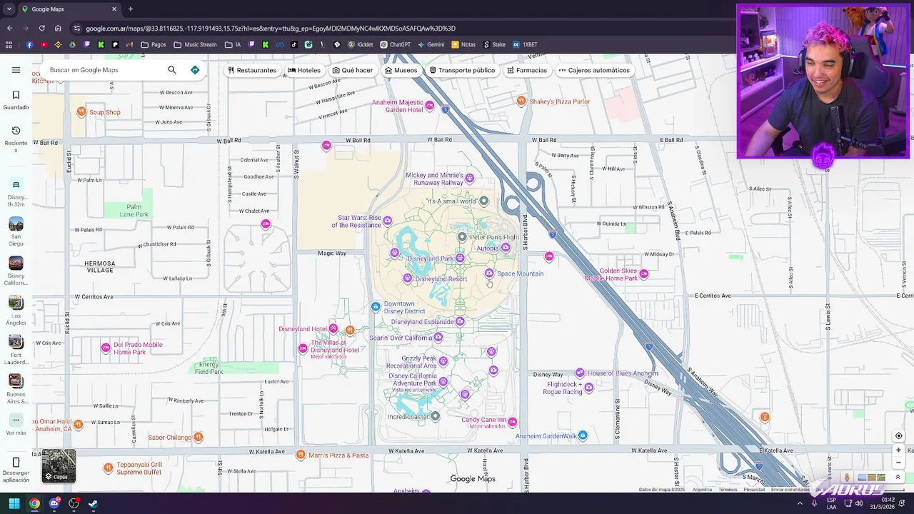Open the Windows Start menu
Viewport: 914px width, 514px height.
[x=14, y=503]
